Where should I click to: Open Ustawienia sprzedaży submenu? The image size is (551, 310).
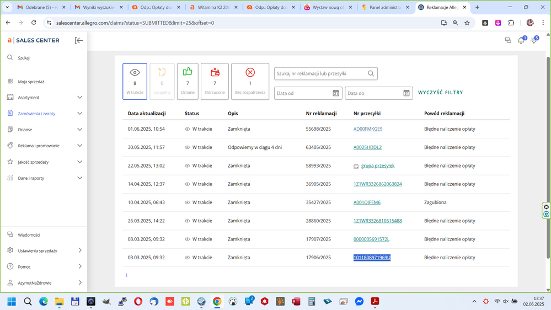click(x=80, y=250)
